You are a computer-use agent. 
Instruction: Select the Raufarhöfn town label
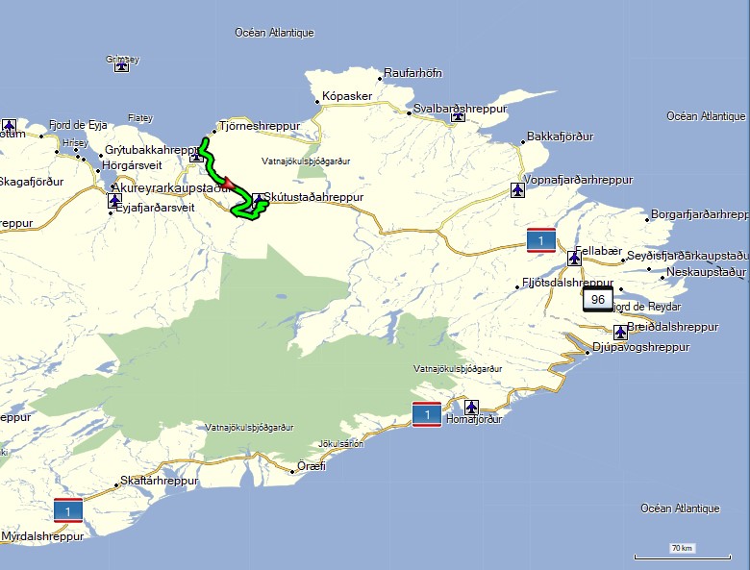tap(413, 73)
